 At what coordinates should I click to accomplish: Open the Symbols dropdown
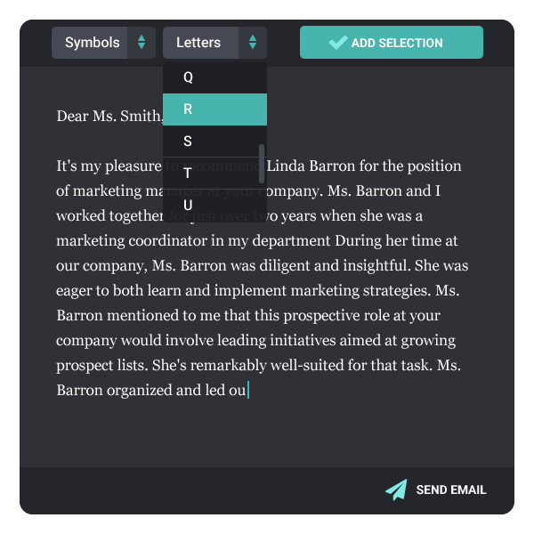tap(103, 43)
